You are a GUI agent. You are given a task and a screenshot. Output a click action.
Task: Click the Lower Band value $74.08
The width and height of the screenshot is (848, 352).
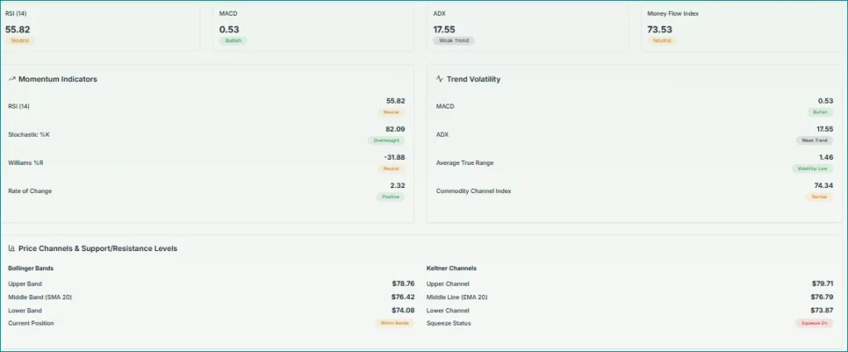[402, 310]
